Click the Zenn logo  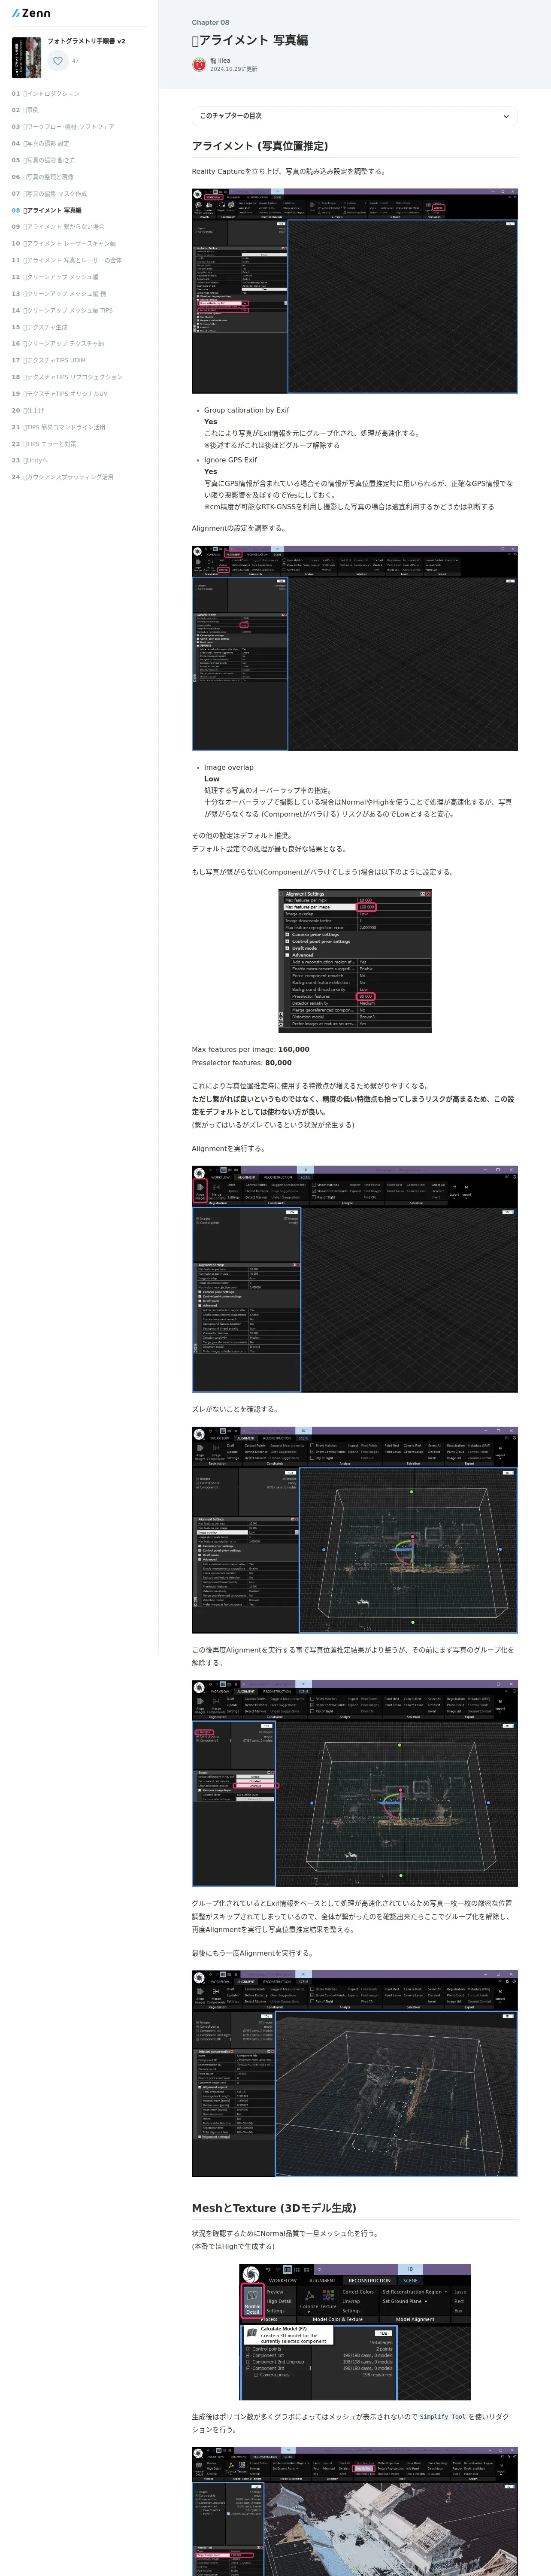click(31, 13)
